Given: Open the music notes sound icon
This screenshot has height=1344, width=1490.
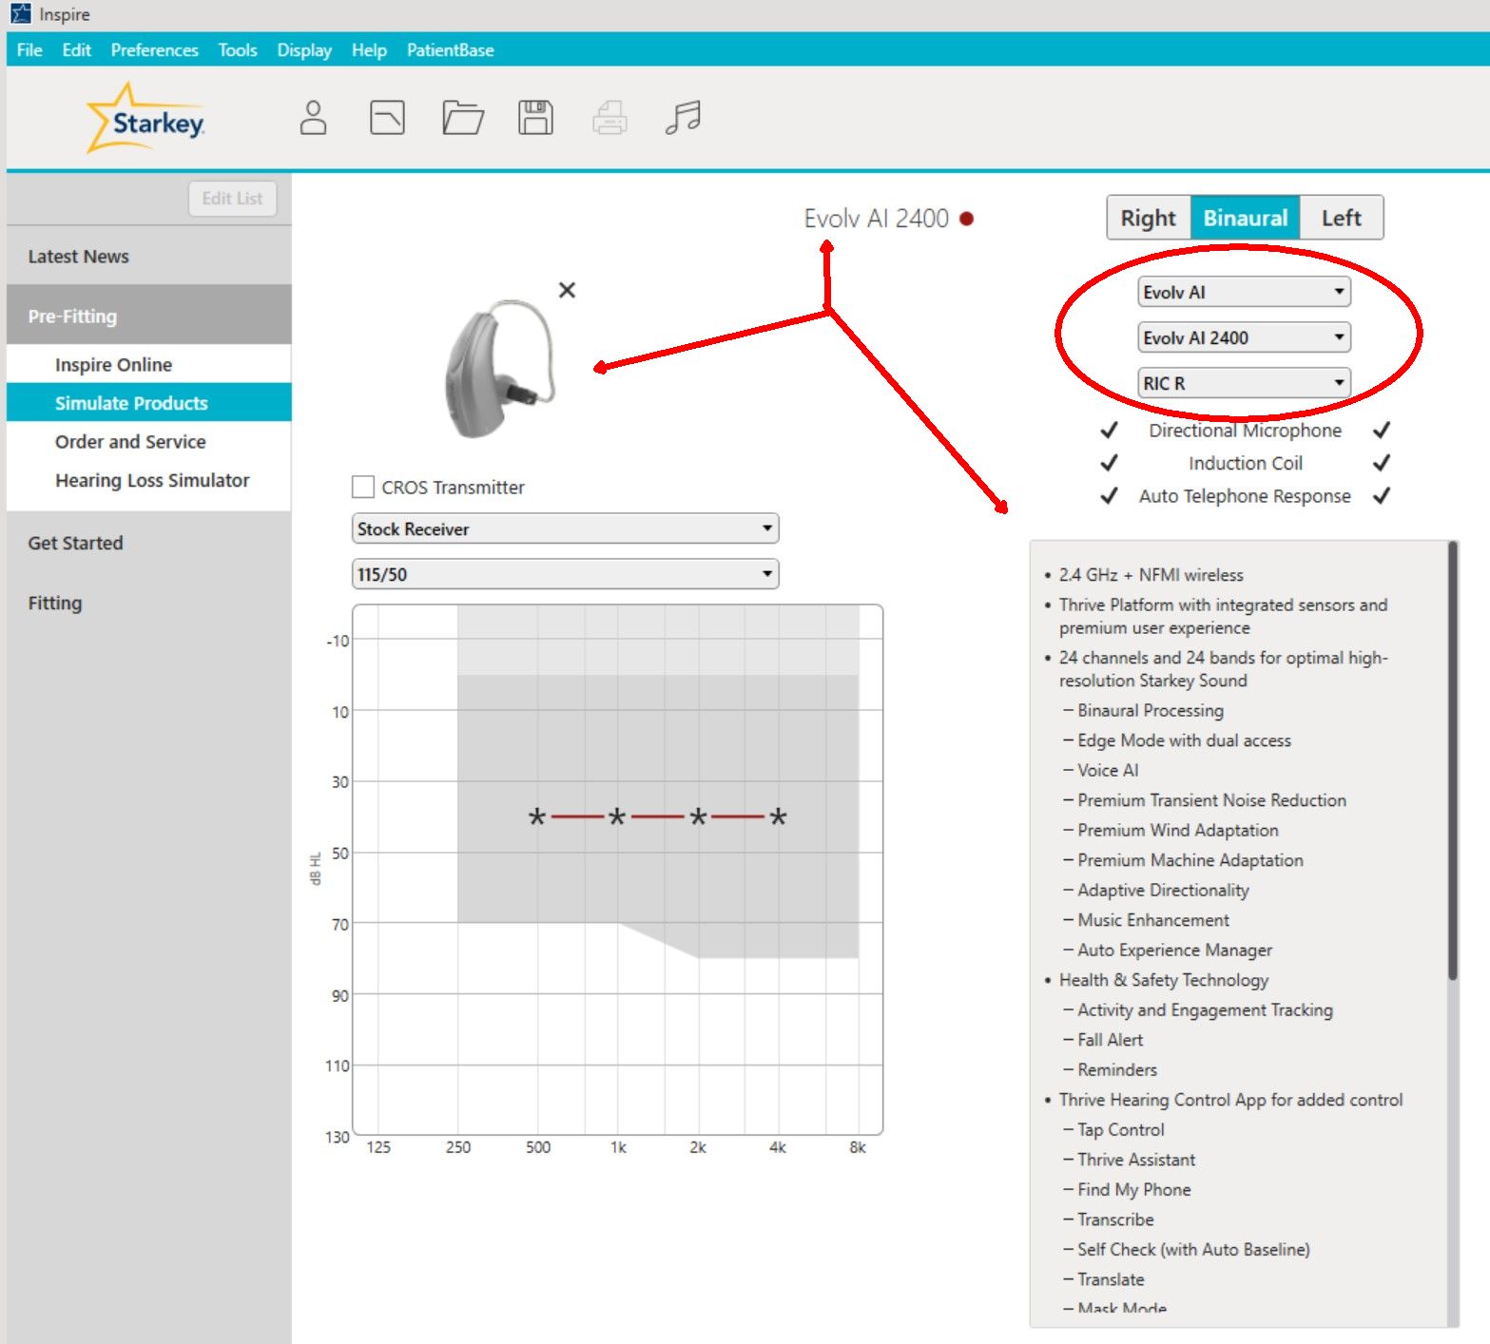Looking at the screenshot, I should (683, 118).
